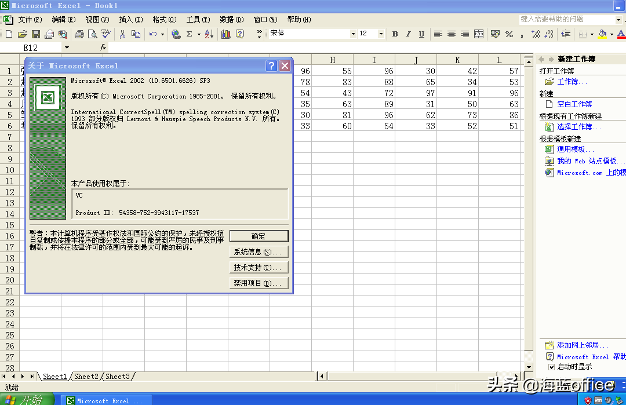Toggle Center alignment
The width and height of the screenshot is (626, 405).
pos(452,34)
